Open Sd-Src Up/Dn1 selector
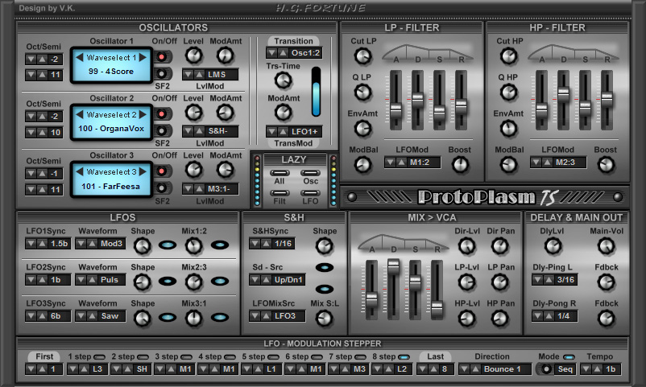The width and height of the screenshot is (646, 387). coord(277,280)
